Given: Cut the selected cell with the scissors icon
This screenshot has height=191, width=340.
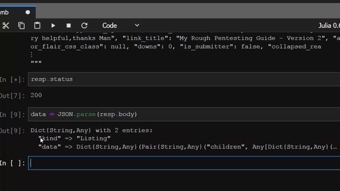Looking at the screenshot, I should [6, 25].
